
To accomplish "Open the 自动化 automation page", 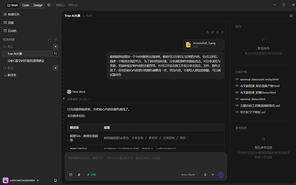I will [10, 31].
